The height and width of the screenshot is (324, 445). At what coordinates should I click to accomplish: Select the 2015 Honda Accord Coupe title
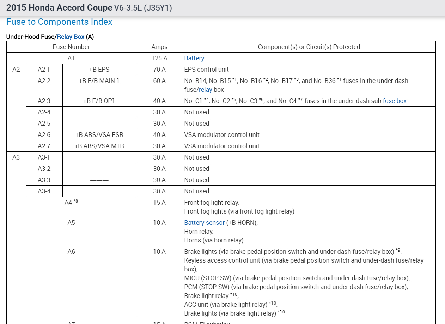(59, 8)
